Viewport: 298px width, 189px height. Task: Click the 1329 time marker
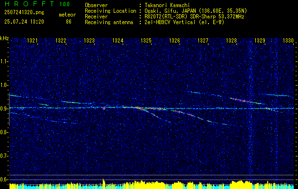click(260, 40)
